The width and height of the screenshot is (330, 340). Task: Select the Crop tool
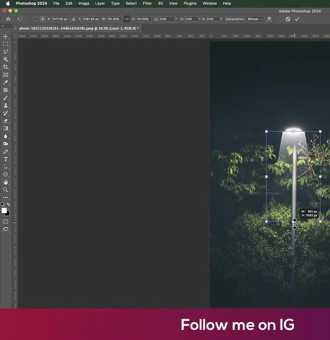click(6, 67)
